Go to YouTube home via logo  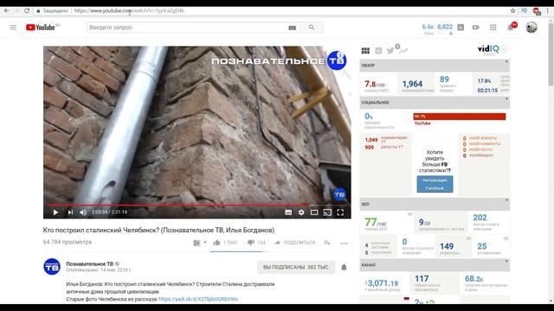(41, 27)
